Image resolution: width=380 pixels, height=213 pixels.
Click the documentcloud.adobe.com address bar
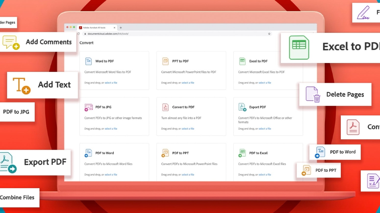[177, 34]
